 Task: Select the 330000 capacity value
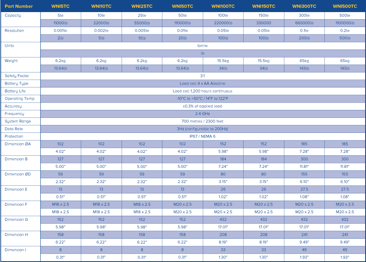(x=264, y=23)
